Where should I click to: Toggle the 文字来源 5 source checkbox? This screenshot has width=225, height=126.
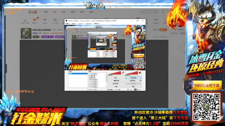point(90,81)
